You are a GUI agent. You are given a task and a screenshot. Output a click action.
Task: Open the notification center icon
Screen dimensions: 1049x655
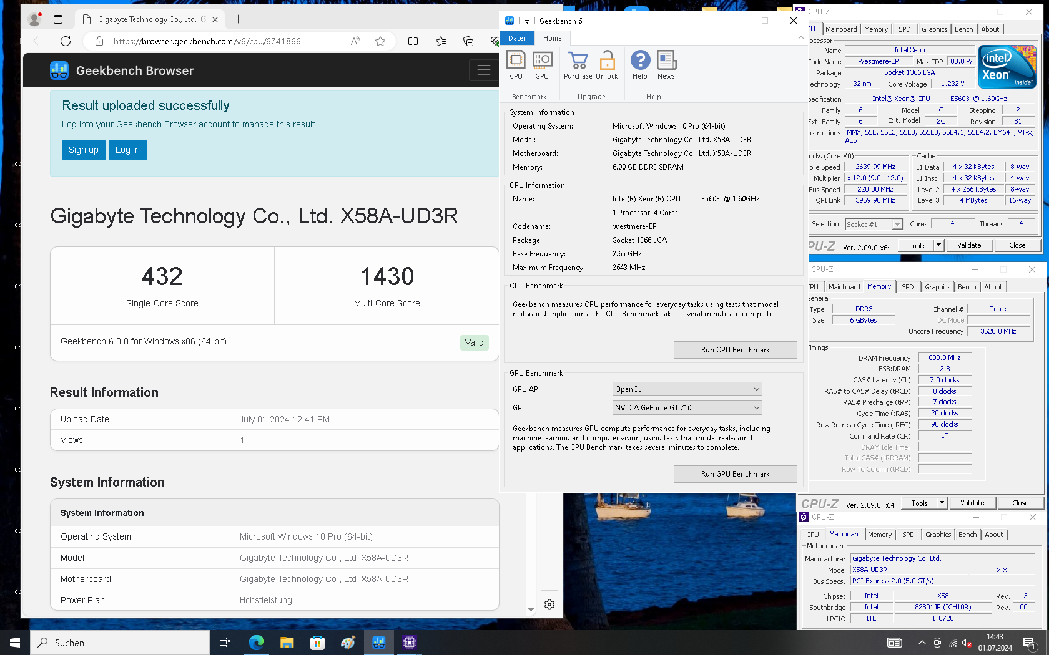pyautogui.click(x=1030, y=643)
